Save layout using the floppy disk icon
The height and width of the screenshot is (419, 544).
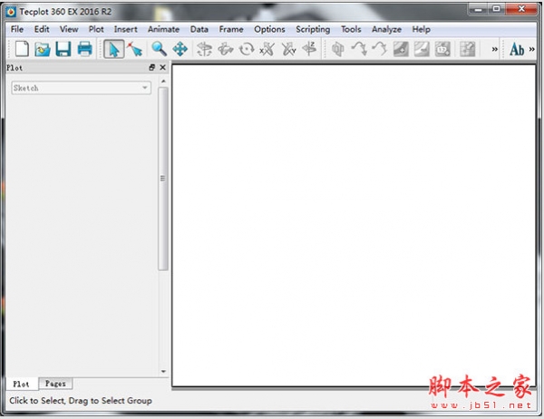tap(63, 49)
